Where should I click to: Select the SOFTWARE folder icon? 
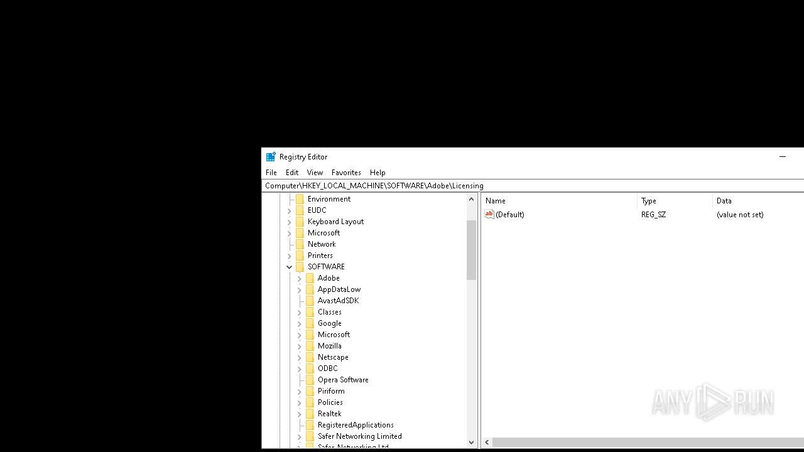click(300, 267)
